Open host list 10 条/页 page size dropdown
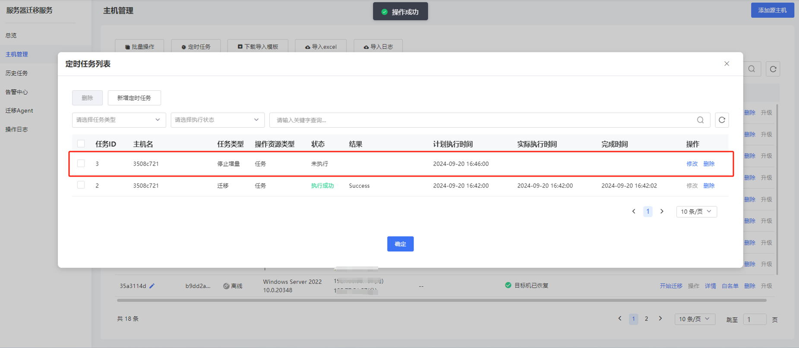The width and height of the screenshot is (799, 348). (695, 319)
